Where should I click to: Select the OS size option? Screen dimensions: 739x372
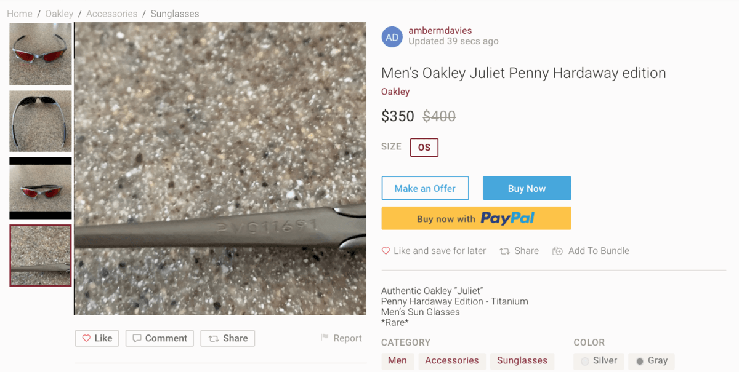tap(424, 148)
